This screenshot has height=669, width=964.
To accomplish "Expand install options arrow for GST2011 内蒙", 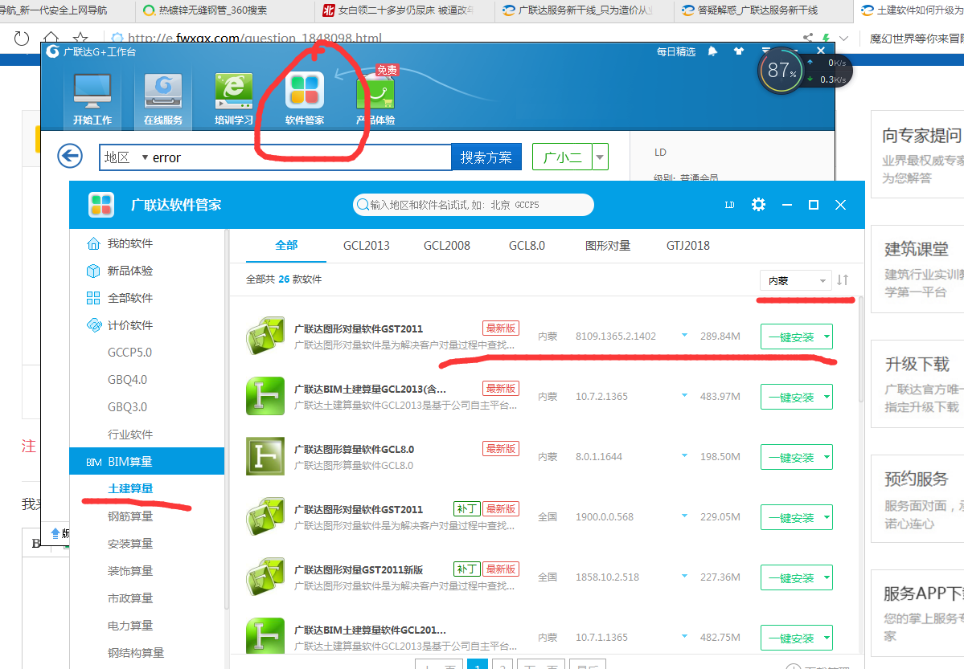I will click(827, 337).
